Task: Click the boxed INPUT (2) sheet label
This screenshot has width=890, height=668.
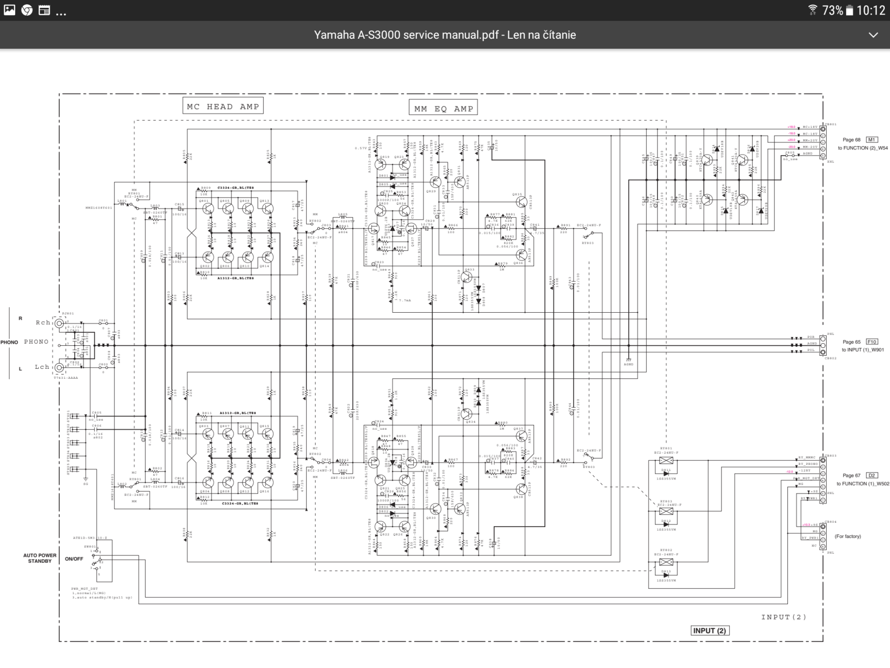Action: (x=709, y=630)
